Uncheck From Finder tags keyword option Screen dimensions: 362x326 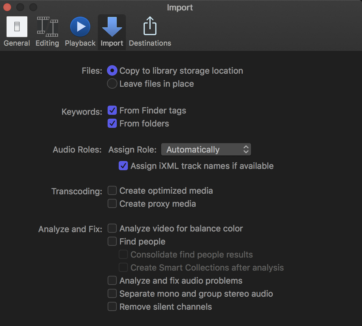pos(112,111)
